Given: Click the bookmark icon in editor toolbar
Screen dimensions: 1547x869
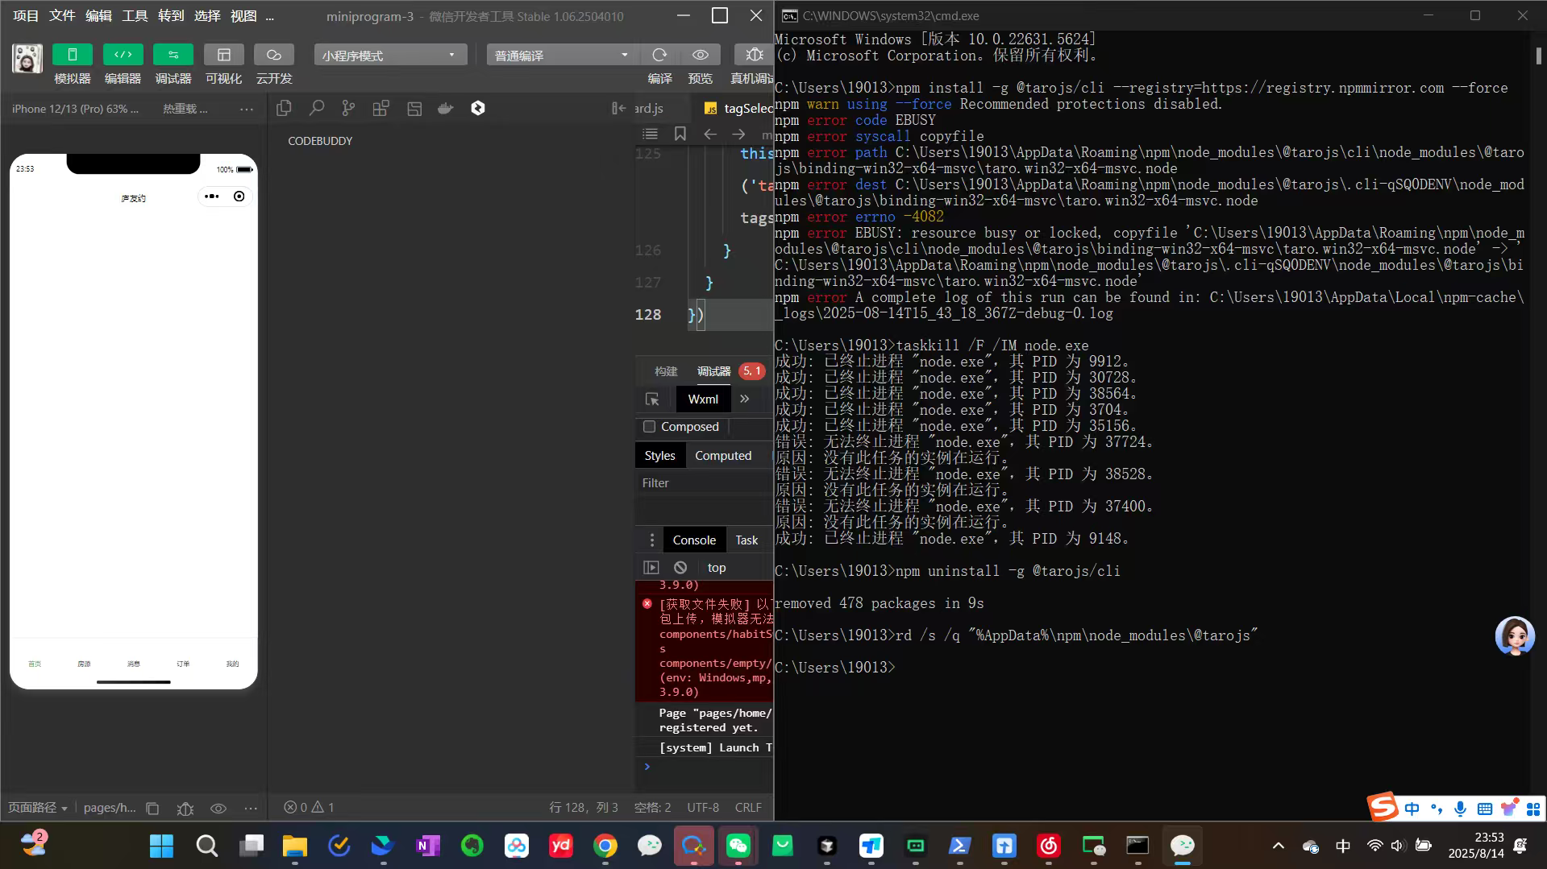Looking at the screenshot, I should (x=680, y=134).
